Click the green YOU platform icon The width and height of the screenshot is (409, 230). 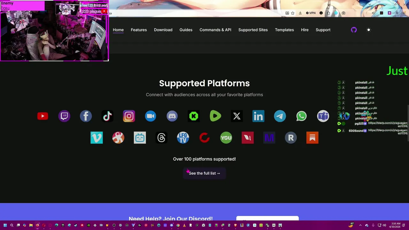click(226, 138)
